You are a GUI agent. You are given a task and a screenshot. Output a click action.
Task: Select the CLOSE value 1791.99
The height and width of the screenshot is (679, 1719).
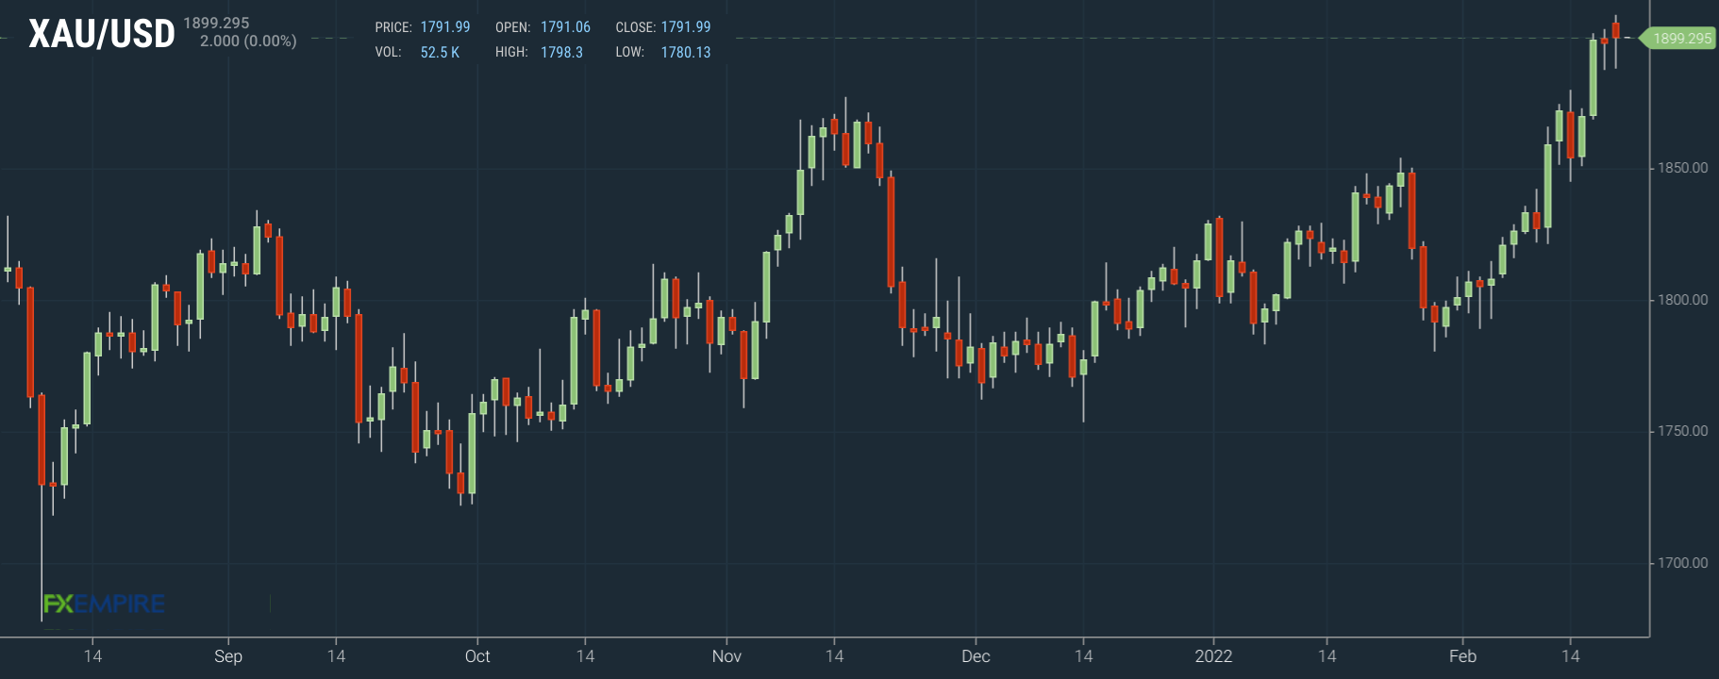click(686, 27)
